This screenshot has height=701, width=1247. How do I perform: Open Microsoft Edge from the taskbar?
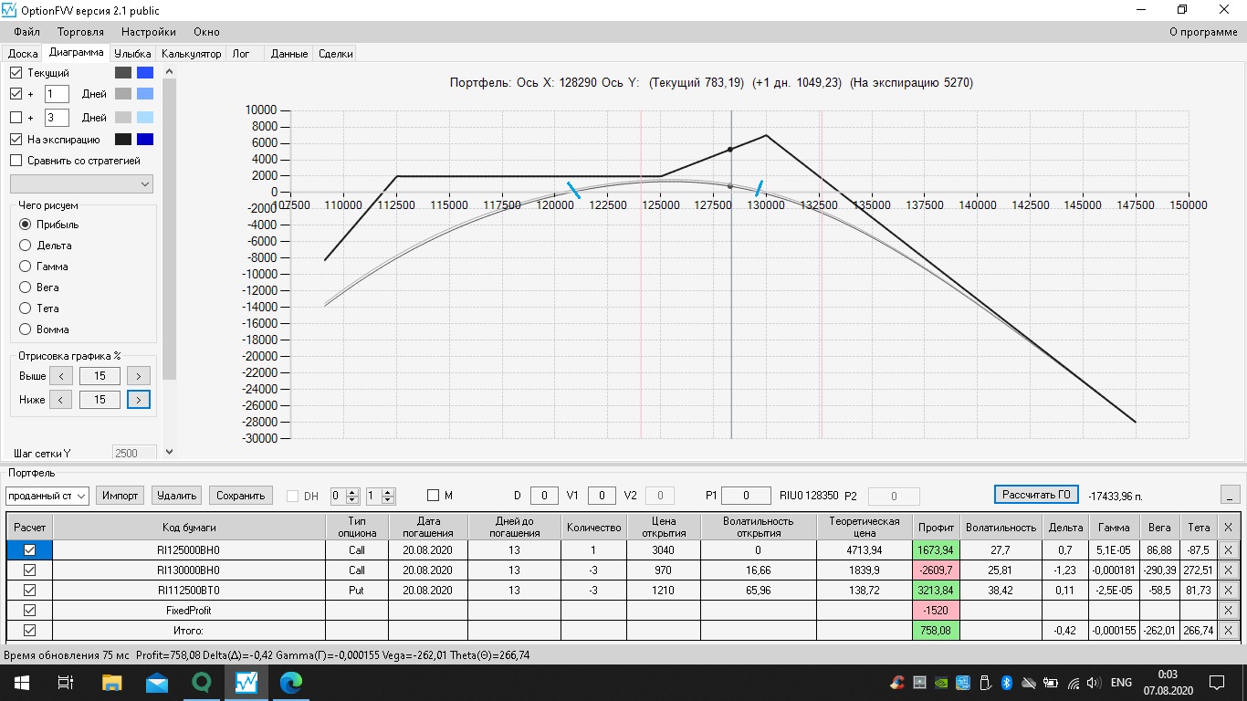click(290, 683)
